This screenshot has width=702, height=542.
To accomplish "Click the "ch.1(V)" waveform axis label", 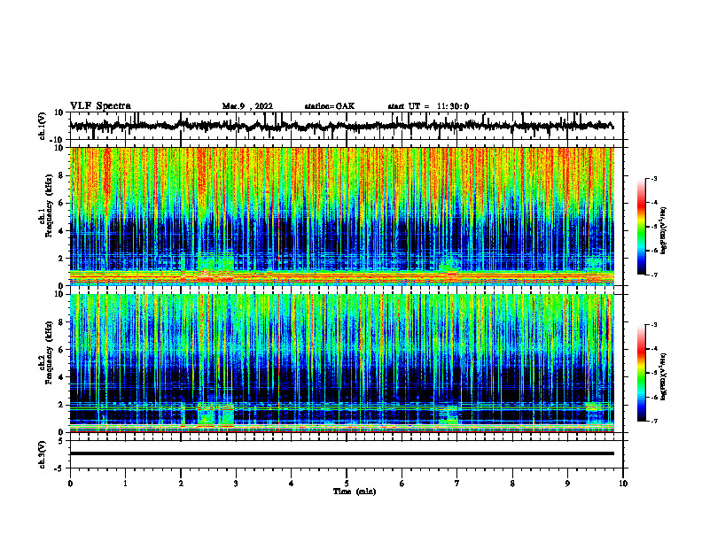I will pyautogui.click(x=42, y=126).
